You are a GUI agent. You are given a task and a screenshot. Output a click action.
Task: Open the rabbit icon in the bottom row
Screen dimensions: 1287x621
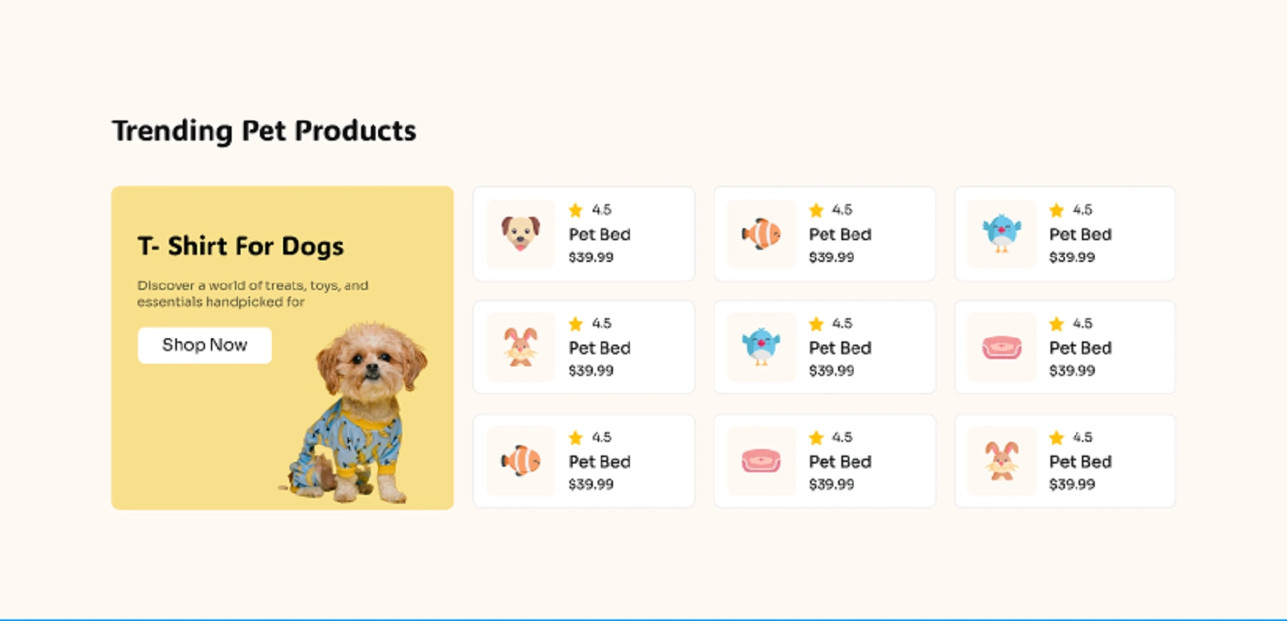(1001, 461)
